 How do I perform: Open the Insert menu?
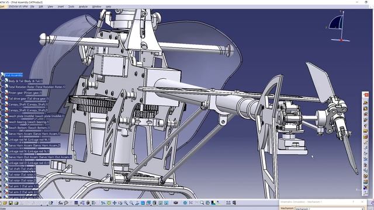[61, 6]
